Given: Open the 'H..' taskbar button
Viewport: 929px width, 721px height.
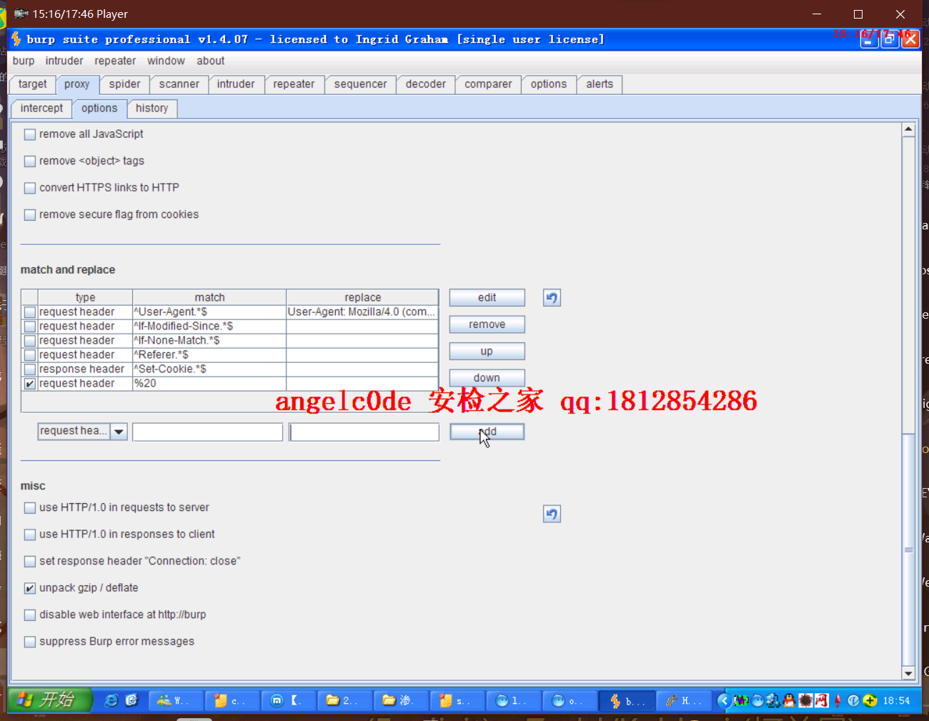Looking at the screenshot, I should coord(684,701).
